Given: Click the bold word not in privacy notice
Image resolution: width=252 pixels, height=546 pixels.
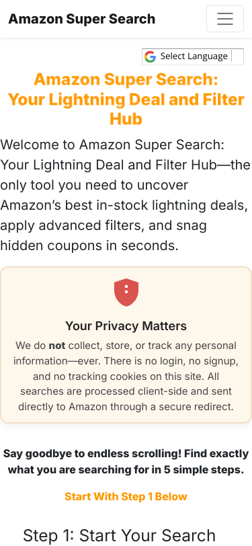Looking at the screenshot, I should (x=56, y=346).
